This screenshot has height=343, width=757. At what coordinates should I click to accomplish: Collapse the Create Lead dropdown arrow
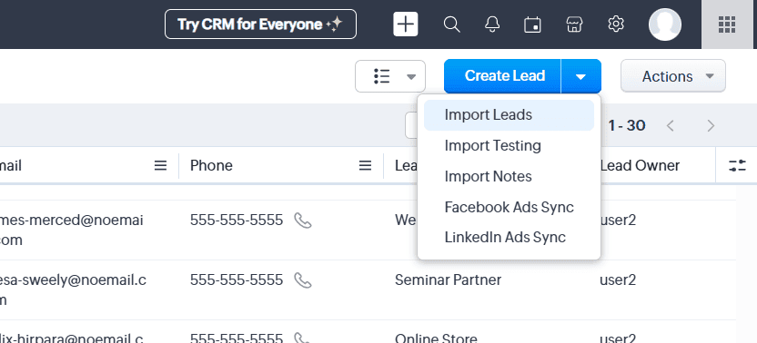580,76
